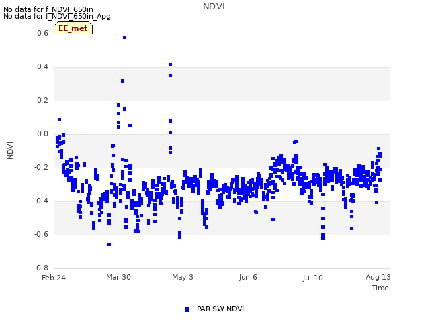The height and width of the screenshot is (322, 430).
Task: Click the -0.6 y-axis tick label
Action: click(x=41, y=234)
